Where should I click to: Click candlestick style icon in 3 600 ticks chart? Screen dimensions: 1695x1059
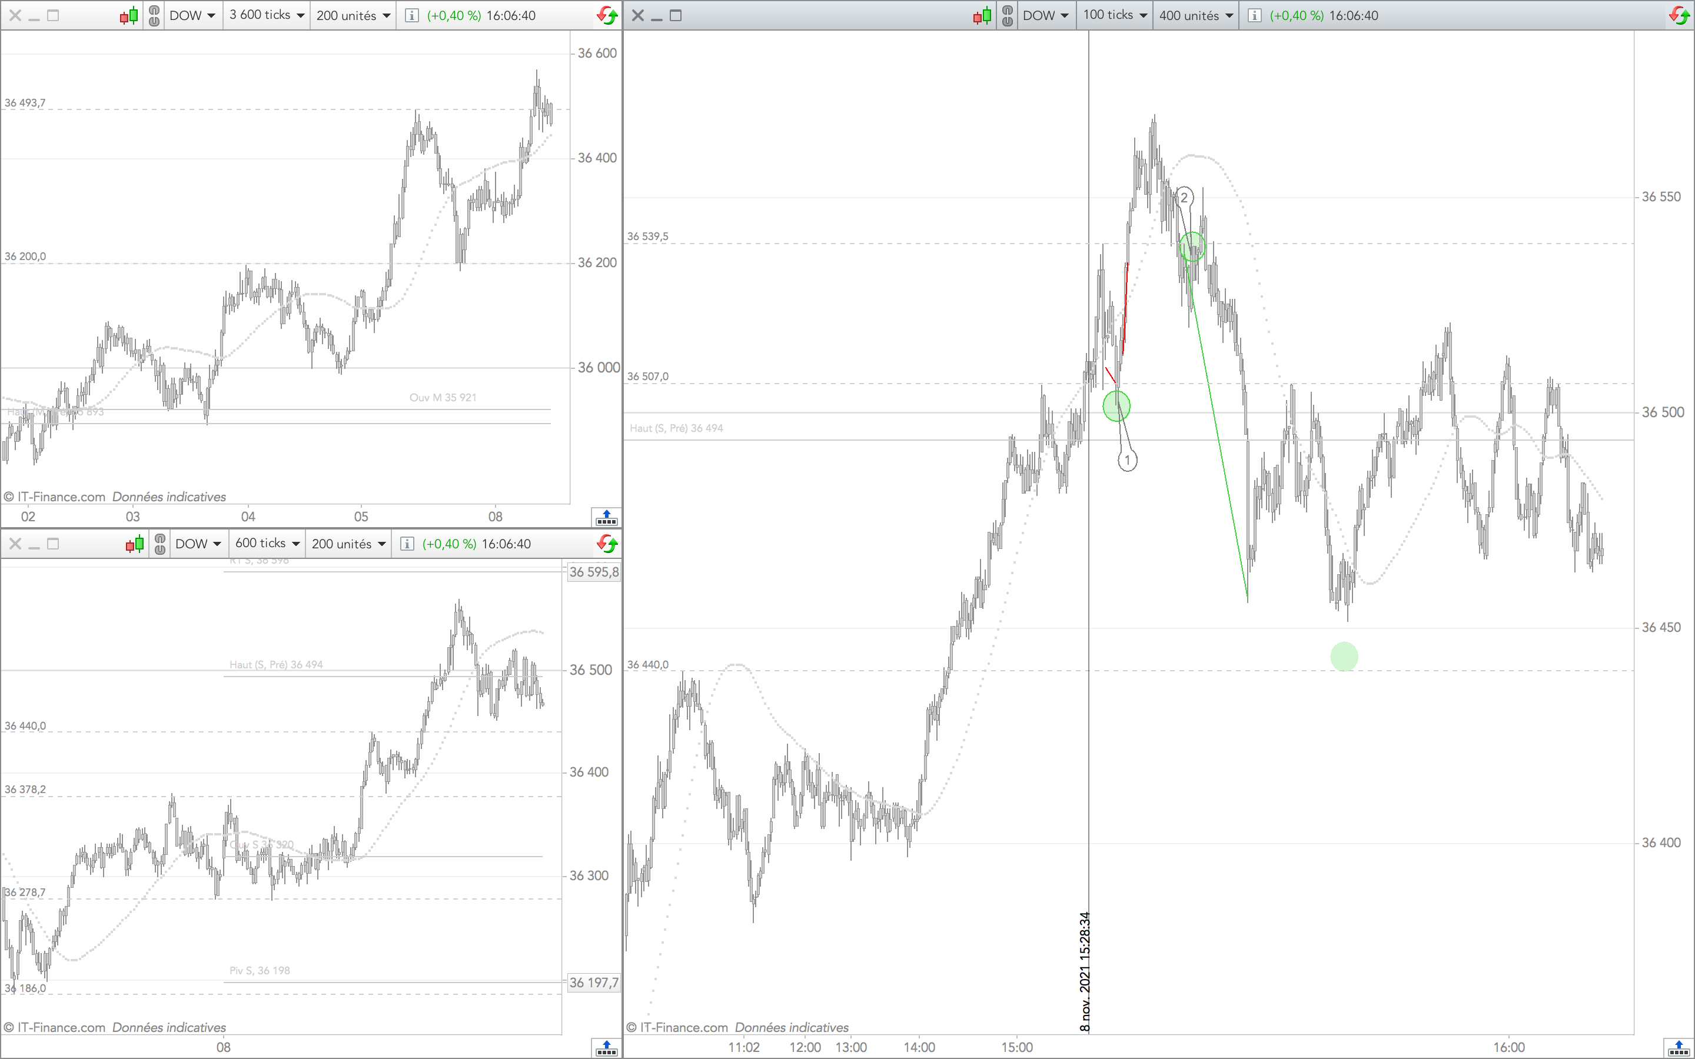click(x=128, y=15)
